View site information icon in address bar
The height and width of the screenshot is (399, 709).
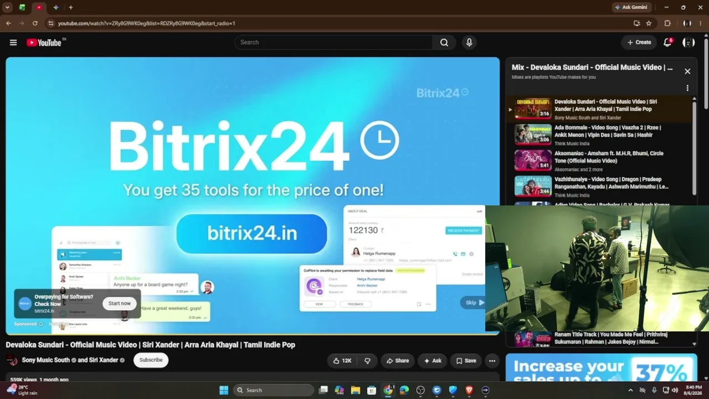coord(50,23)
